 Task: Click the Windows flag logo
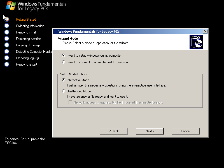pyautogui.click(x=11, y=6)
